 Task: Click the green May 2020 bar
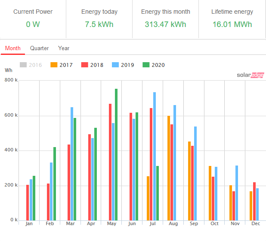point(116,154)
